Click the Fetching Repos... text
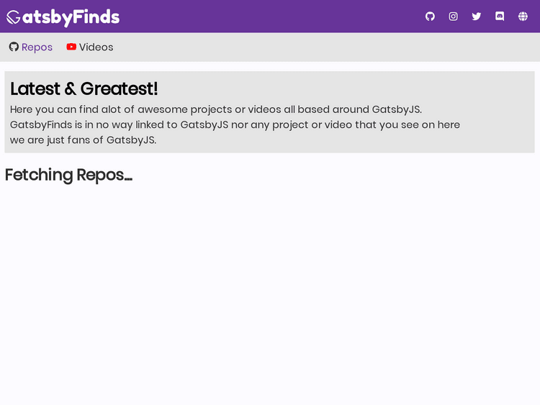The image size is (540, 405). click(68, 175)
